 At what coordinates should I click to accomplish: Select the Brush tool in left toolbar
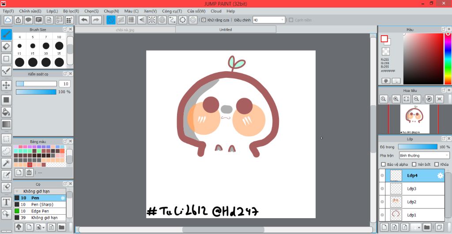point(6,34)
